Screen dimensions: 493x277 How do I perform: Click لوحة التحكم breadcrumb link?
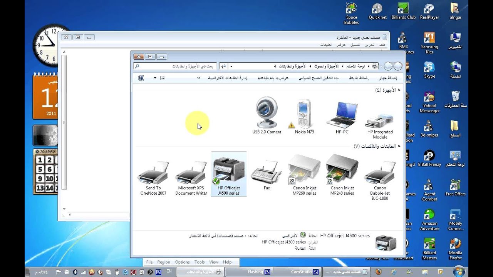coord(355,66)
